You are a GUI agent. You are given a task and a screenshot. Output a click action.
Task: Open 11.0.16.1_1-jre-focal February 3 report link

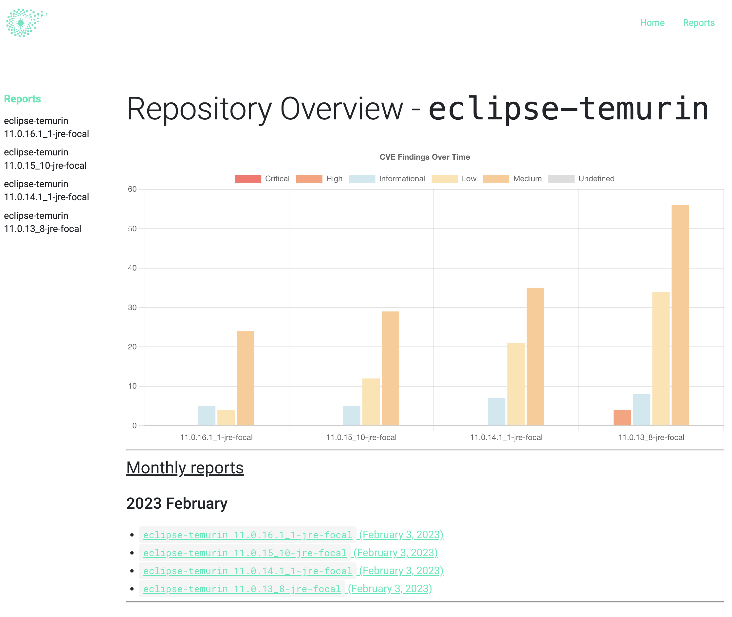click(x=247, y=535)
